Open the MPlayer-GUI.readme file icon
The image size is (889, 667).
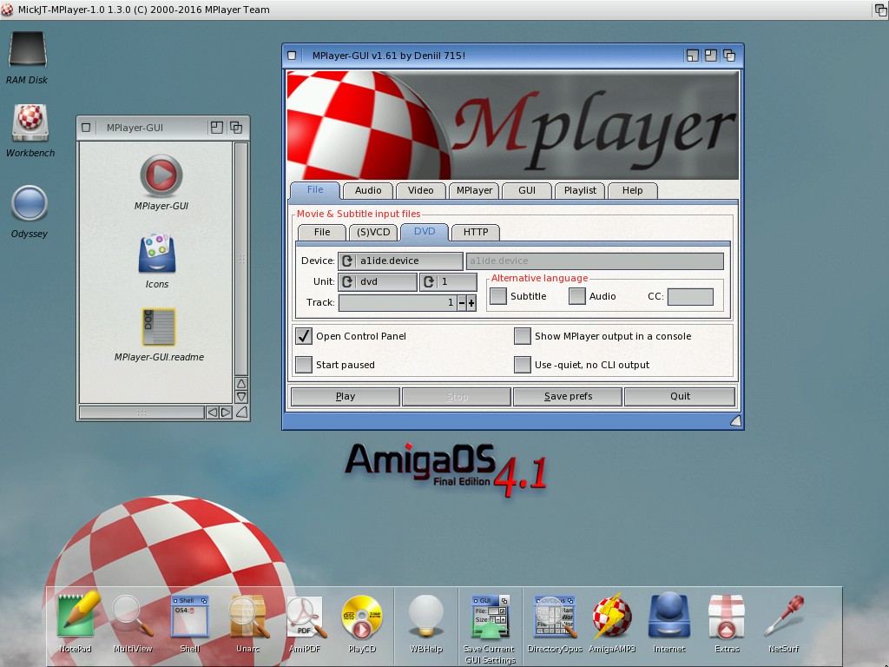tap(159, 327)
